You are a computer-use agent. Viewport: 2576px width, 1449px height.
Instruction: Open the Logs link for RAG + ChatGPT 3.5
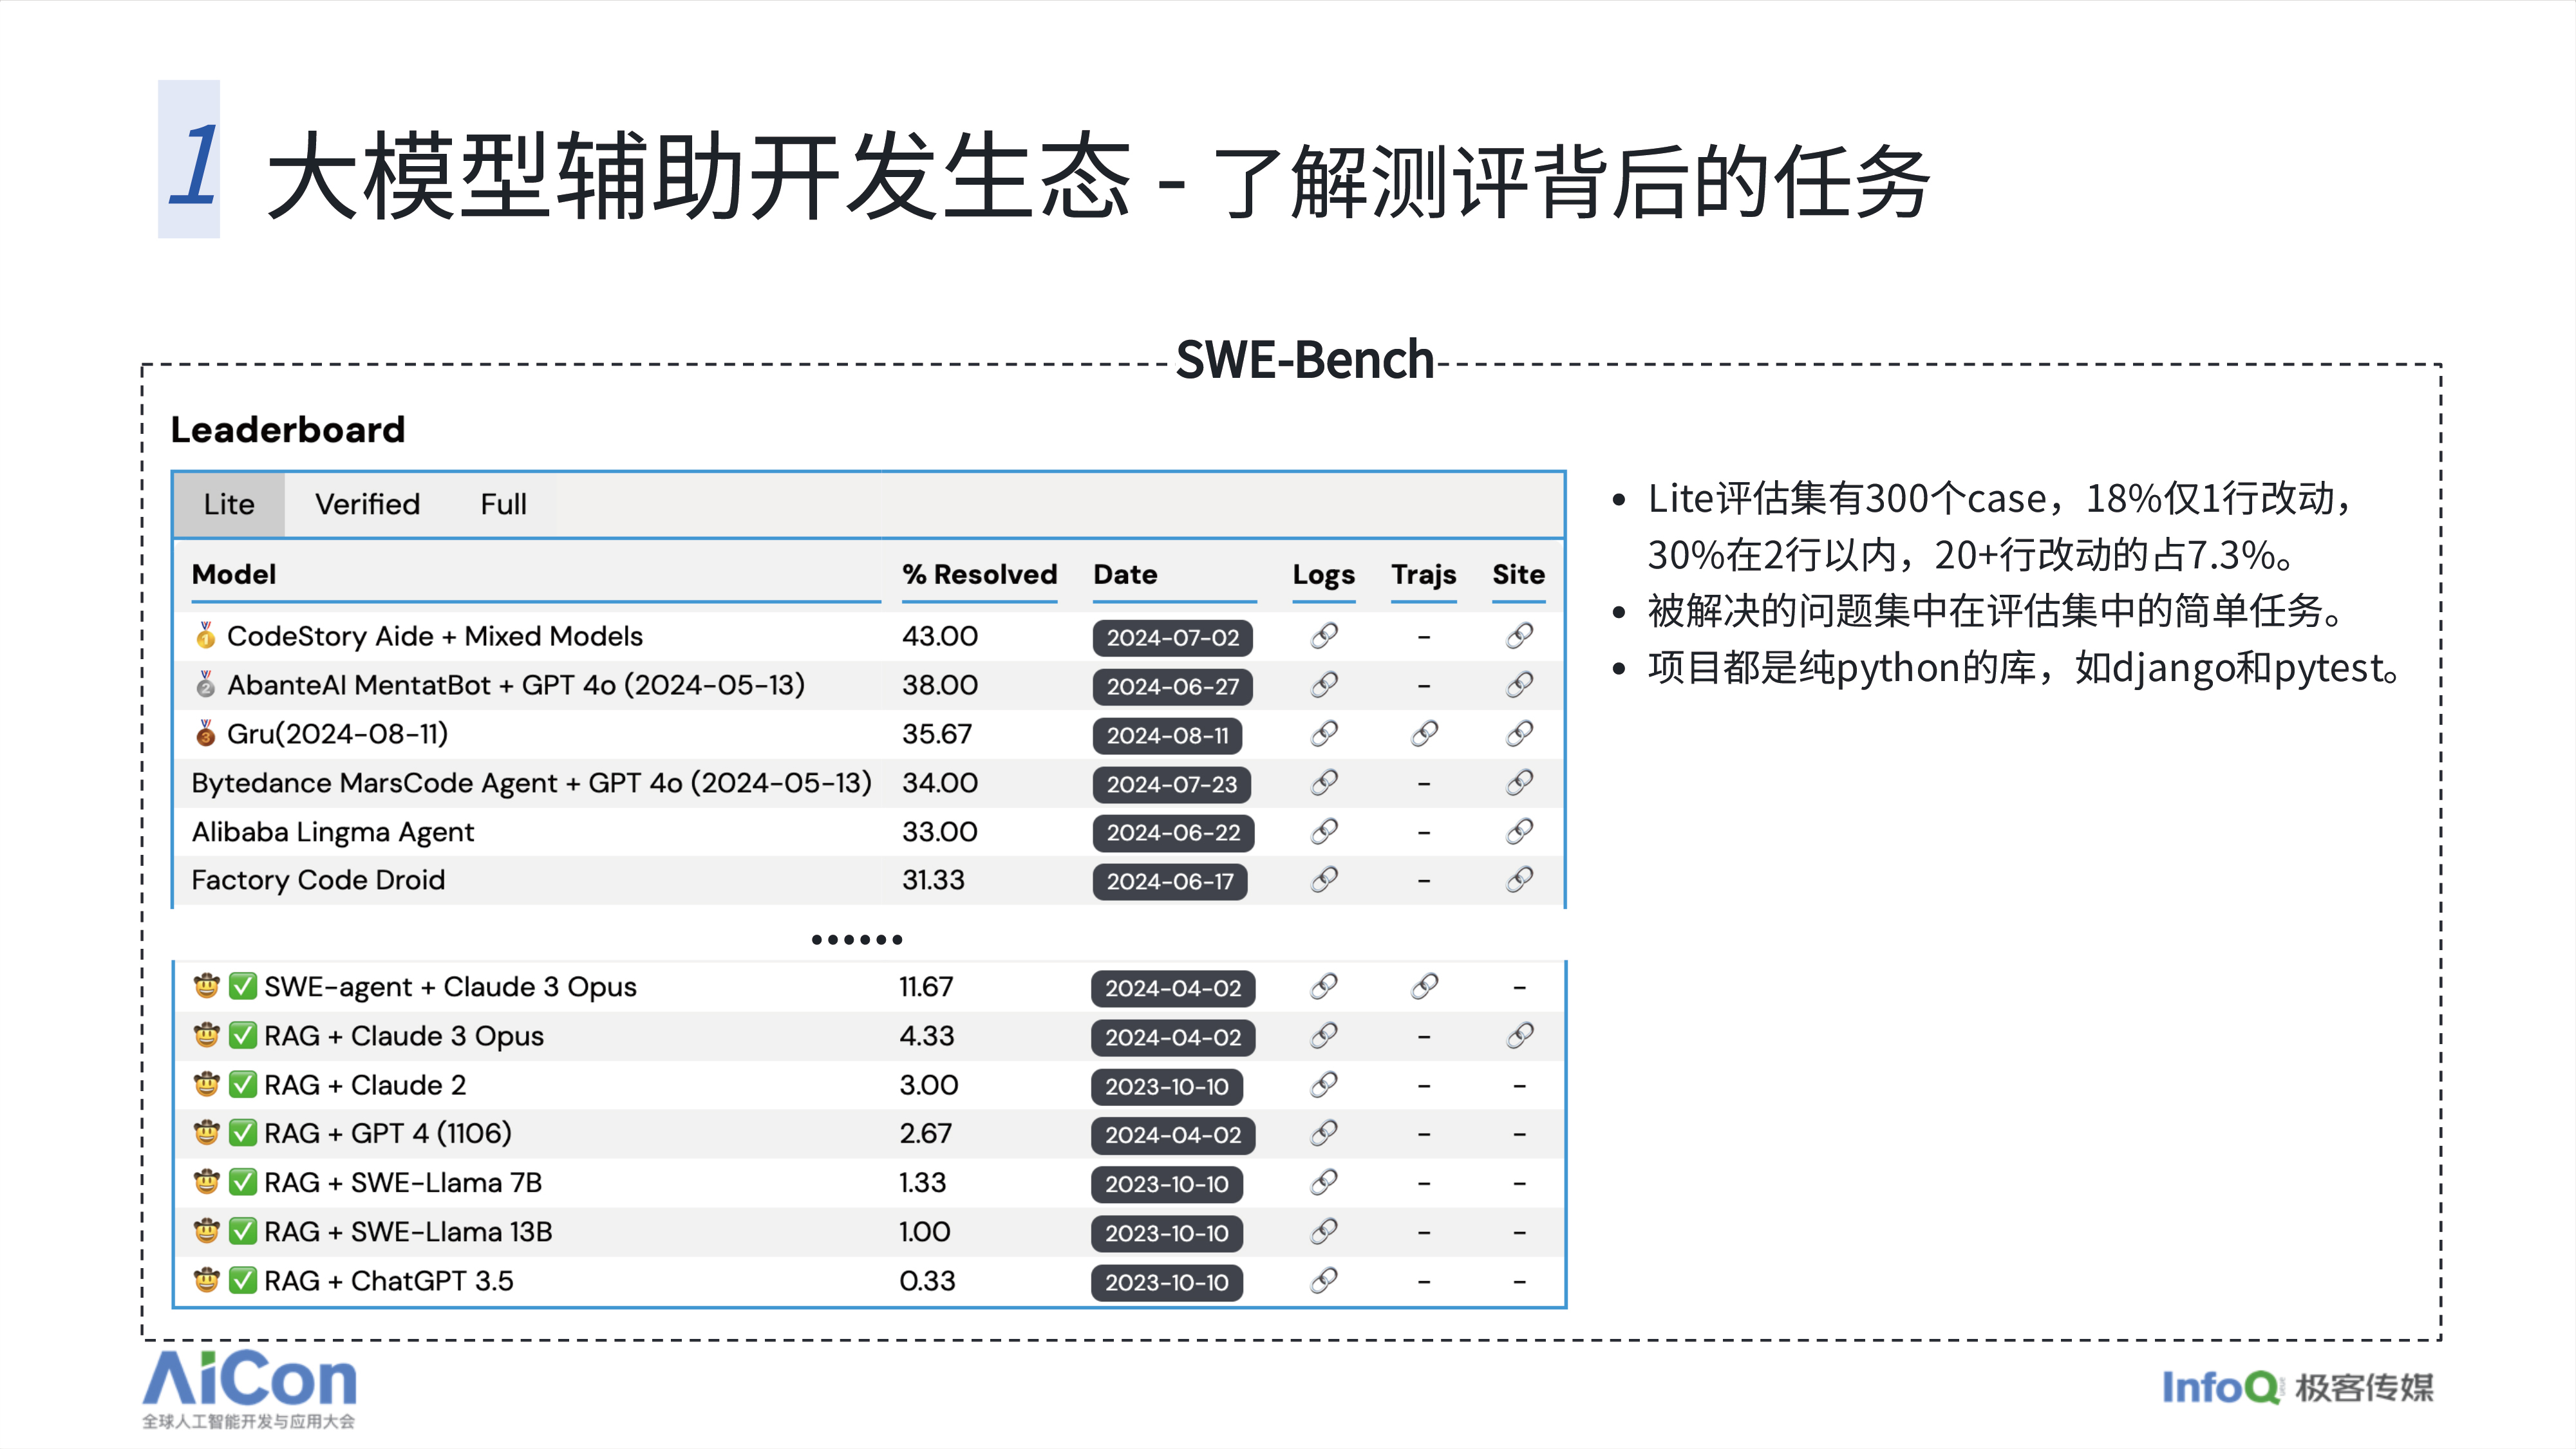pos(1324,1280)
